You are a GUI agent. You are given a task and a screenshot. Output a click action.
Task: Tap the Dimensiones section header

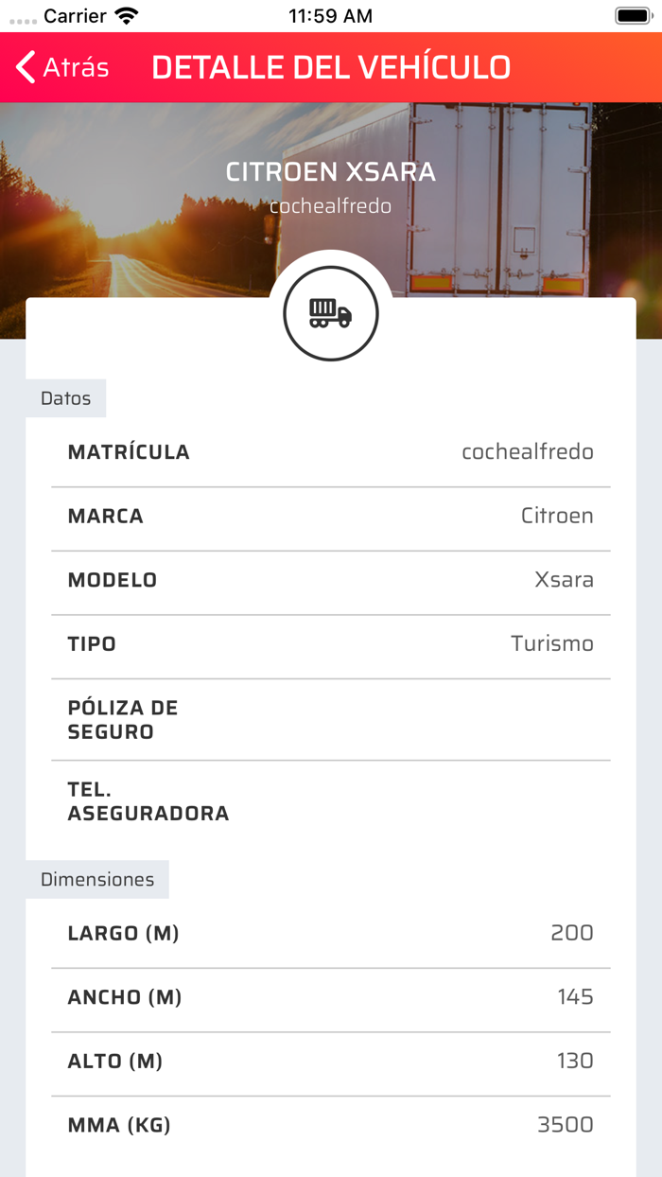[97, 879]
